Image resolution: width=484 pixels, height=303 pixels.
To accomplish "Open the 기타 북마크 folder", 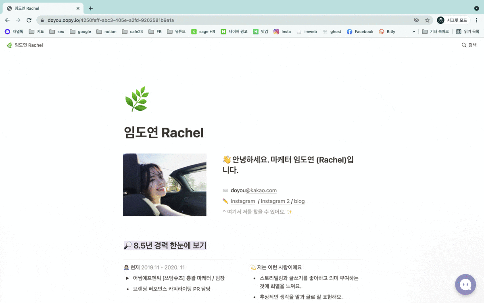I will [435, 32].
